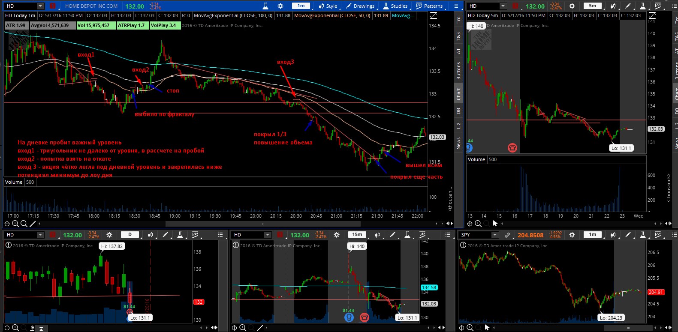Open the Drawings menu

(x=361, y=6)
